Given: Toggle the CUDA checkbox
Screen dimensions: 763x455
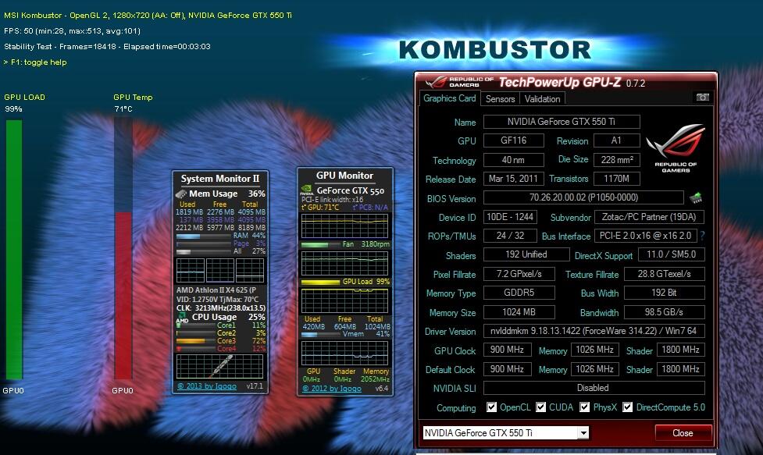Looking at the screenshot, I should [540, 407].
